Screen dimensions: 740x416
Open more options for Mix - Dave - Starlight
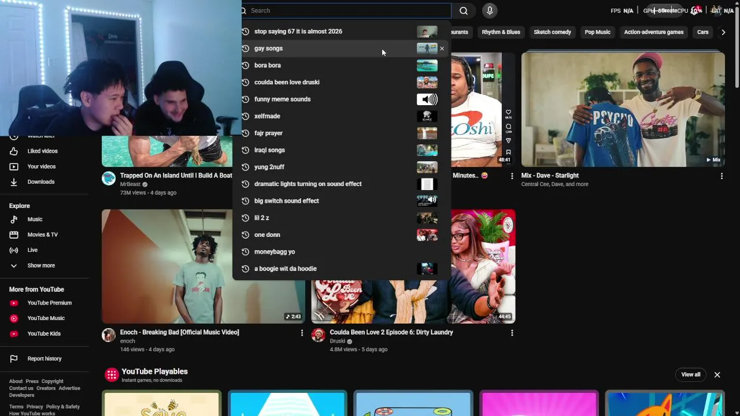click(721, 176)
